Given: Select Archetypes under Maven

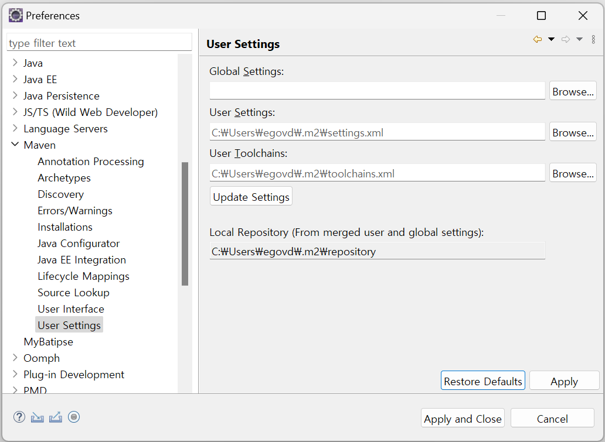Looking at the screenshot, I should click(x=64, y=178).
